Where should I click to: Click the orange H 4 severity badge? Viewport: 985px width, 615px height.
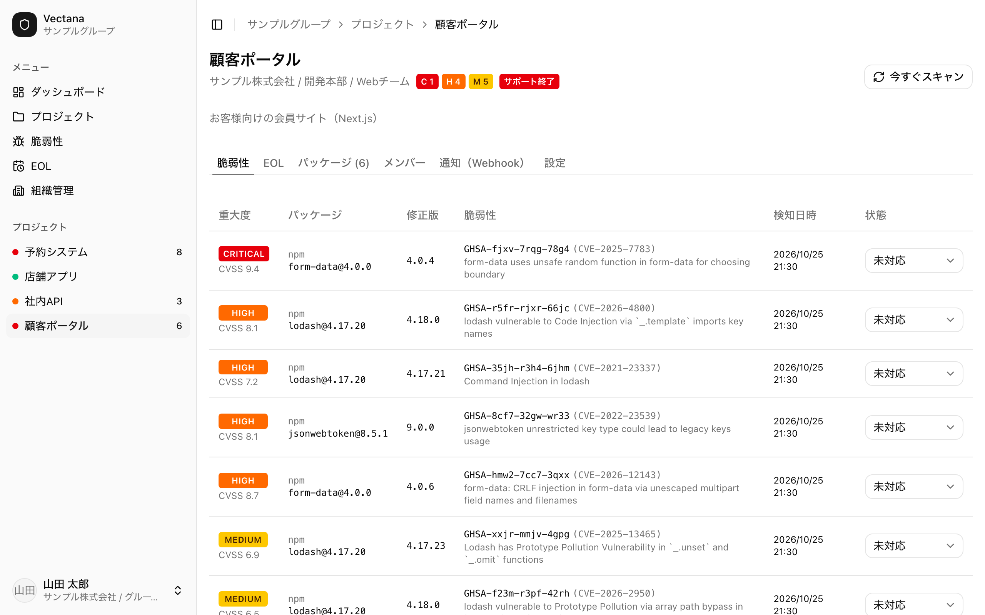click(x=453, y=81)
